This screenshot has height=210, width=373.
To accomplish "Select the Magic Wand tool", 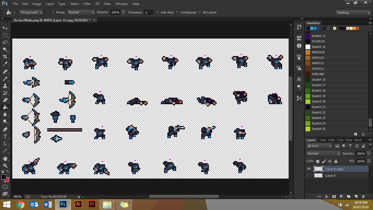I will (5, 49).
